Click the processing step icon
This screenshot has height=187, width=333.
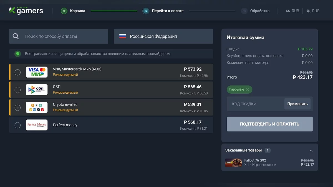[x=244, y=11]
